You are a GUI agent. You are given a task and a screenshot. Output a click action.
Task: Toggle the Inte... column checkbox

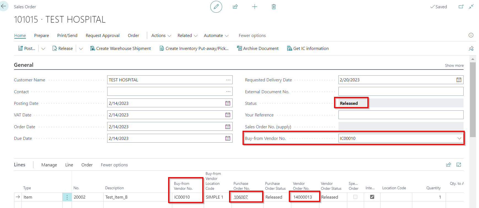pyautogui.click(x=372, y=197)
